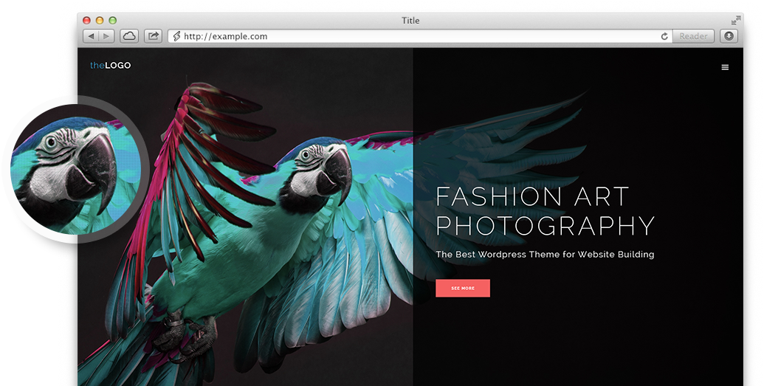Click the red SEE MORE button
764x386 pixels.
(x=463, y=288)
